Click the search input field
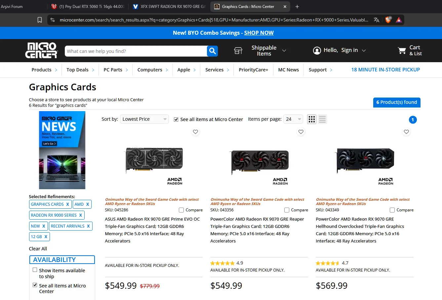 136,51
